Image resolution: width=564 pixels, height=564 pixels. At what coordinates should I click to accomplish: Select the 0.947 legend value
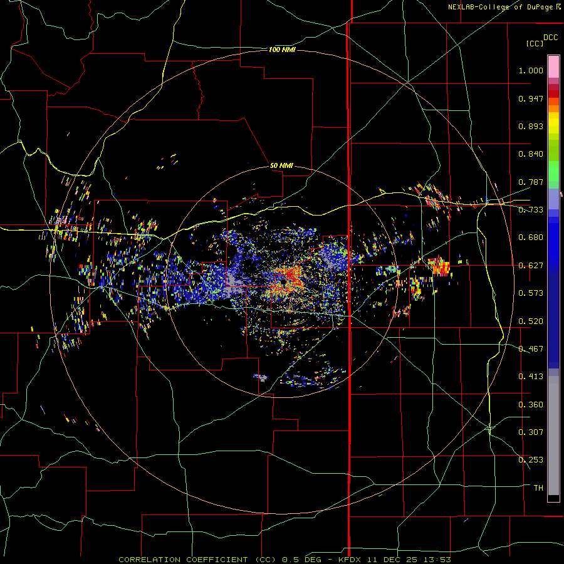click(531, 98)
